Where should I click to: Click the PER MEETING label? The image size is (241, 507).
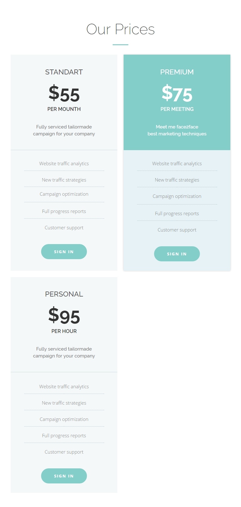(177, 109)
